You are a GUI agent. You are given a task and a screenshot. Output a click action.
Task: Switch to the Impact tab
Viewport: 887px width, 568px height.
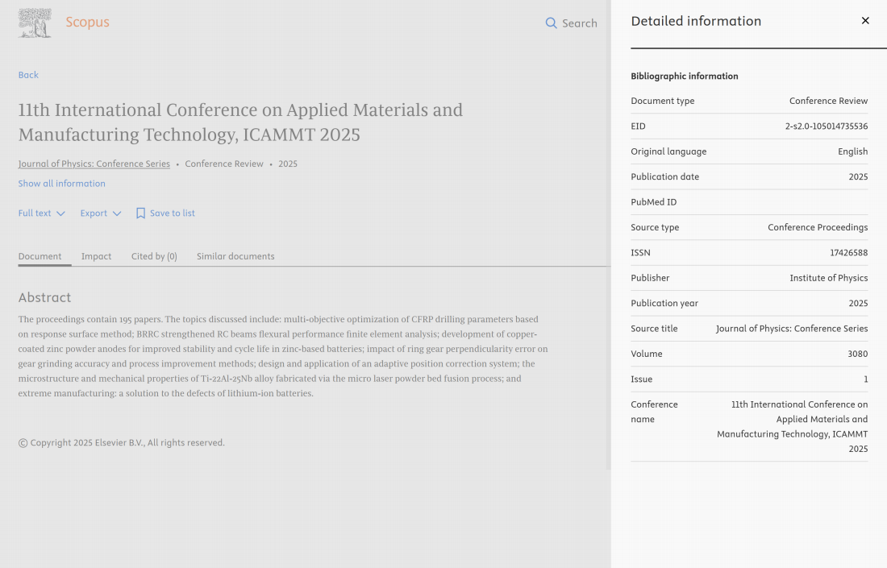pos(96,256)
